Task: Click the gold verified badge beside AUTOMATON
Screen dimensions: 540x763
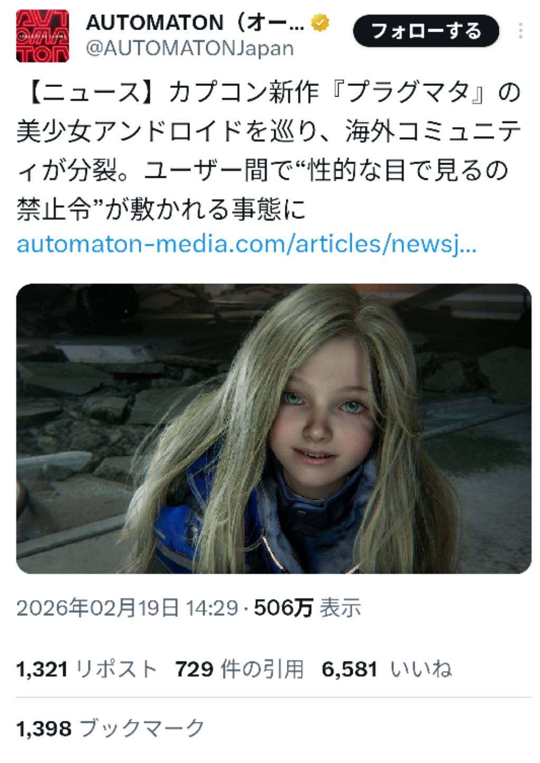Action: point(321,23)
